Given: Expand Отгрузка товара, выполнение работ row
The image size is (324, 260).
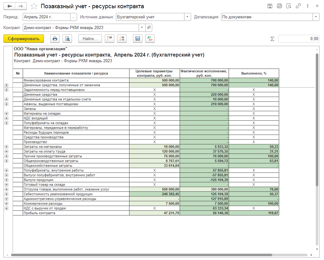Looking at the screenshot, I should click(6, 189).
